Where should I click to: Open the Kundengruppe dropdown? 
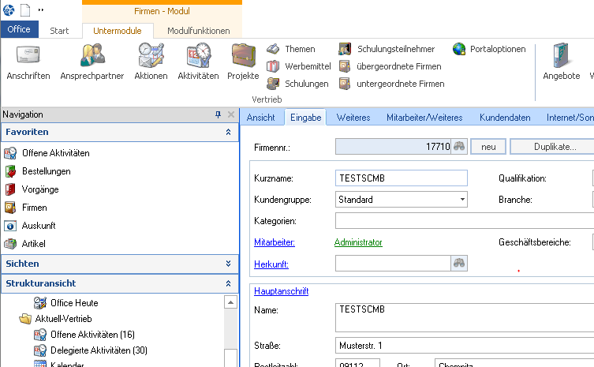pyautogui.click(x=462, y=200)
